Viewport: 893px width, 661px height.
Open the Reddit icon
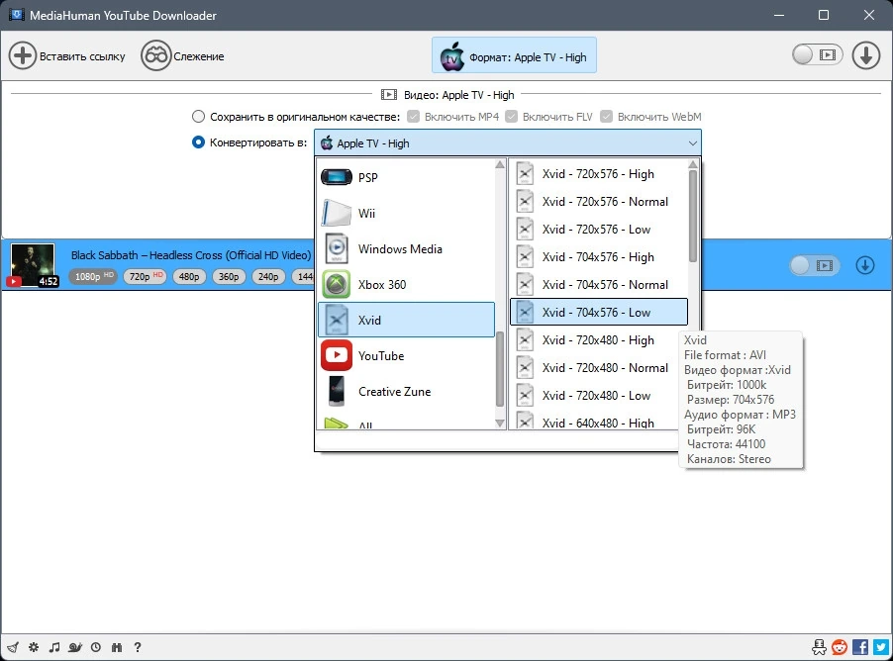[x=840, y=647]
